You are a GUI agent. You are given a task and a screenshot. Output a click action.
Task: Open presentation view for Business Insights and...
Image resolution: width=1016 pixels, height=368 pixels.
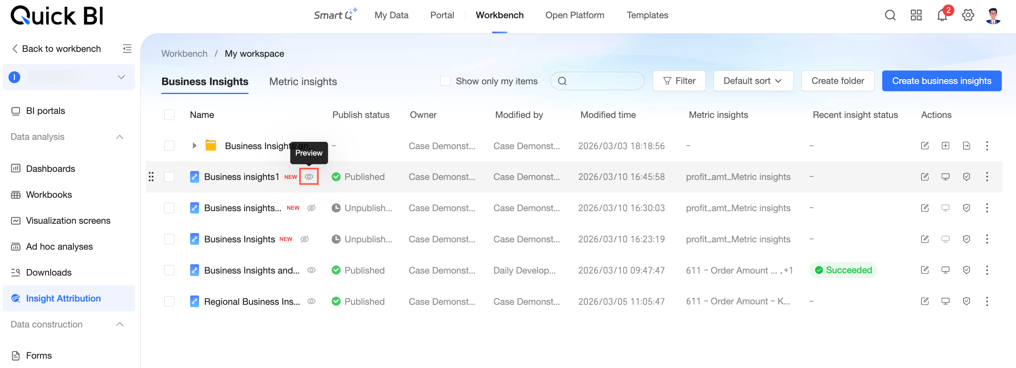[945, 270]
